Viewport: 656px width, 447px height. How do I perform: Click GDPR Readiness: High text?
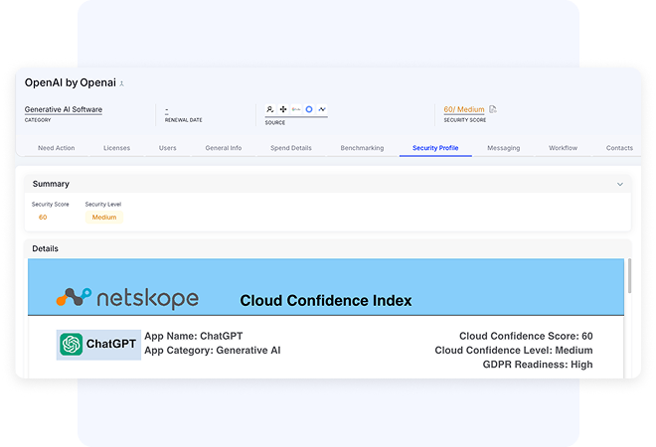click(x=538, y=365)
